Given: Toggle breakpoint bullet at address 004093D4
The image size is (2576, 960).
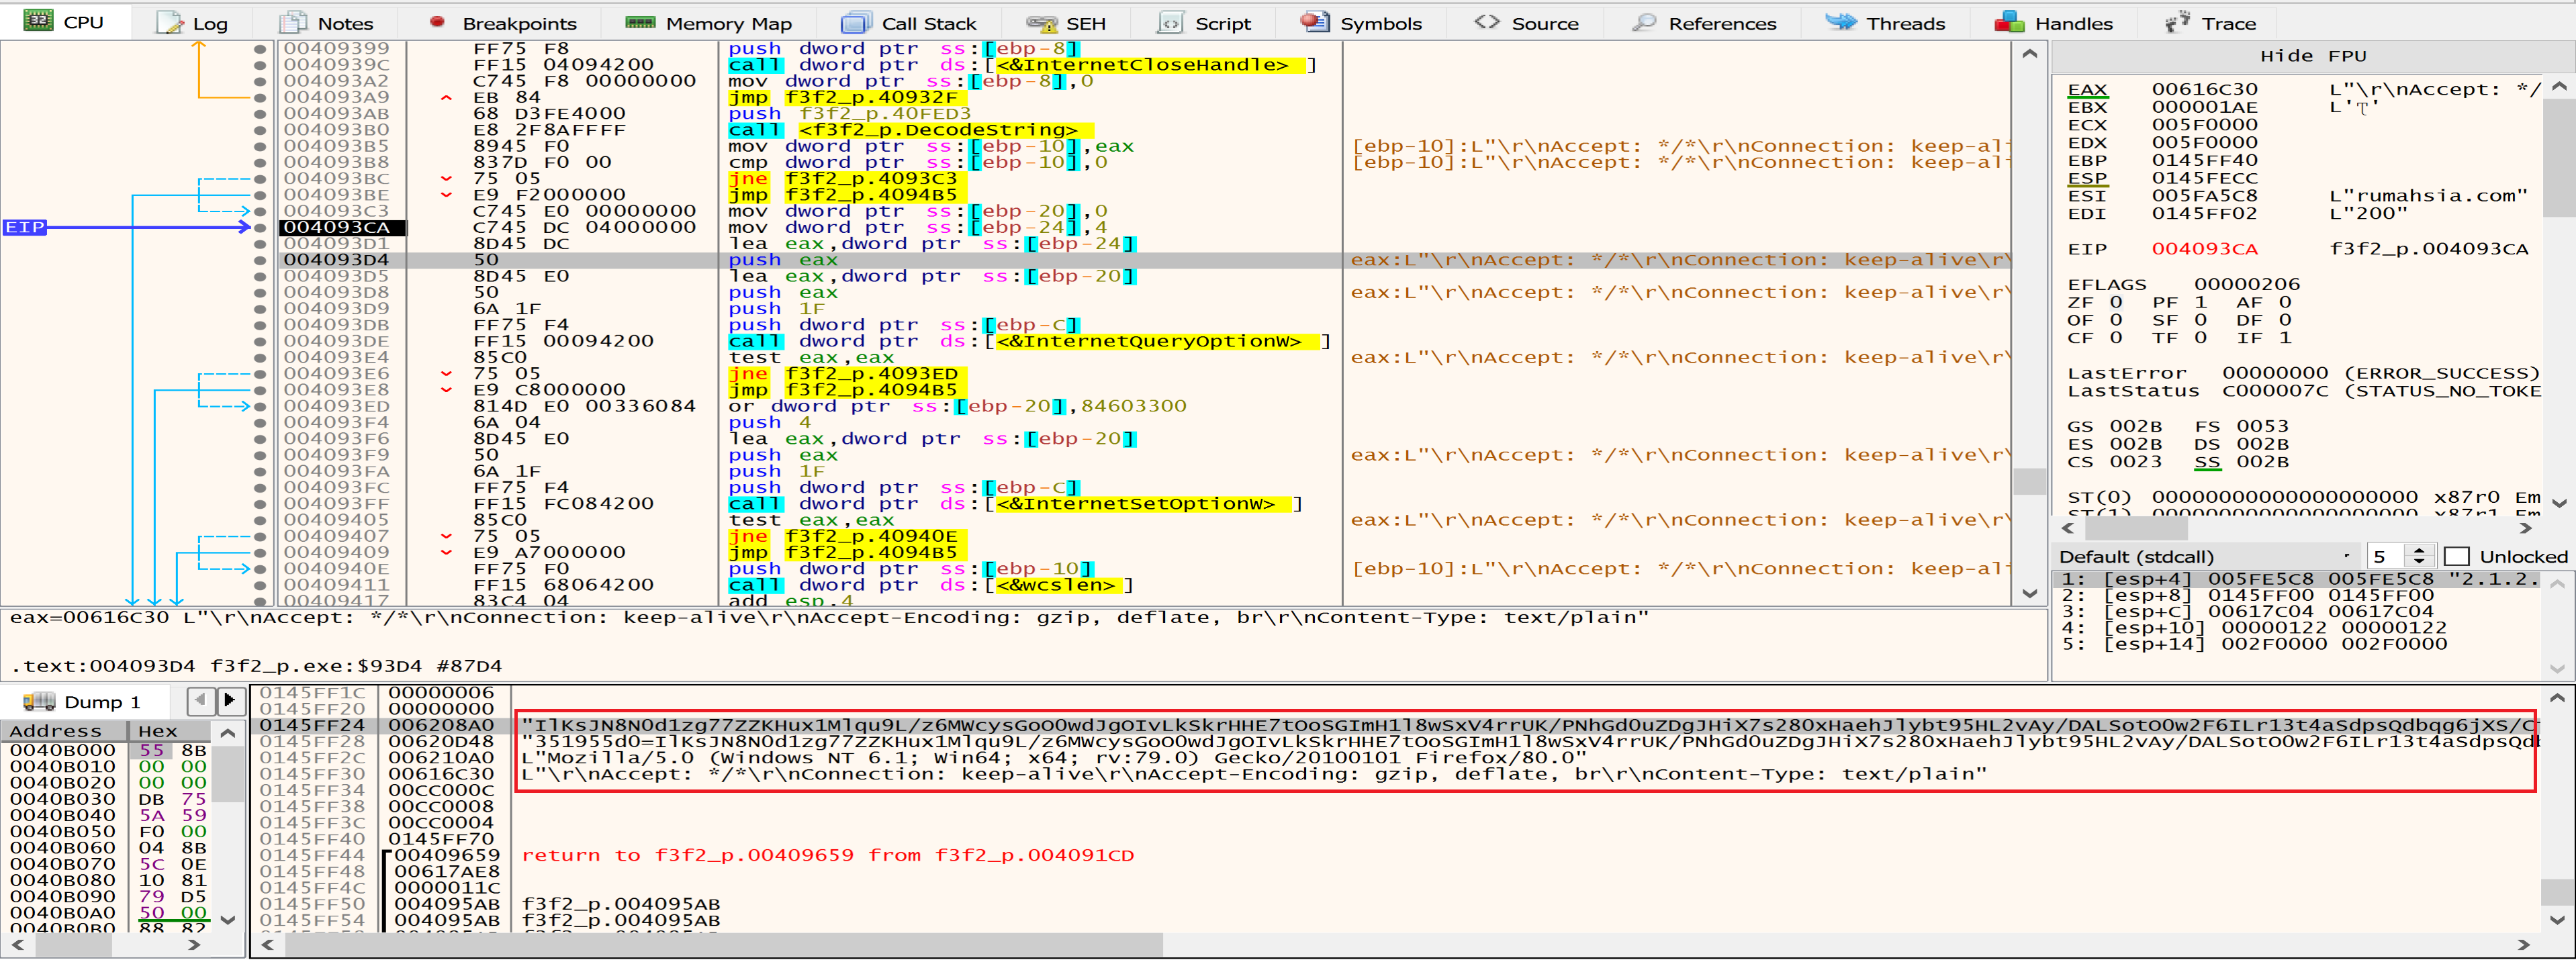Looking at the screenshot, I should (x=260, y=260).
